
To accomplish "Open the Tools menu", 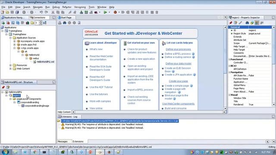I will click(x=91, y=7).
